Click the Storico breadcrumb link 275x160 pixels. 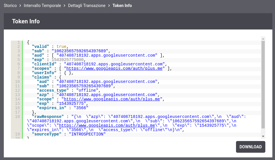coord(10,6)
